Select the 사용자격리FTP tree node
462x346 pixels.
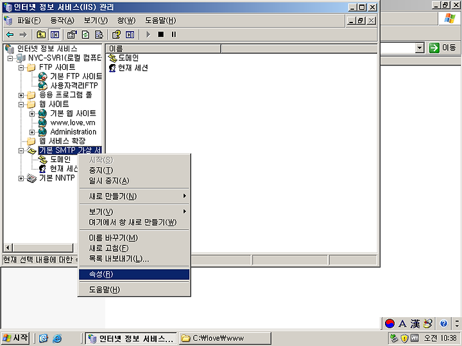[x=74, y=86]
